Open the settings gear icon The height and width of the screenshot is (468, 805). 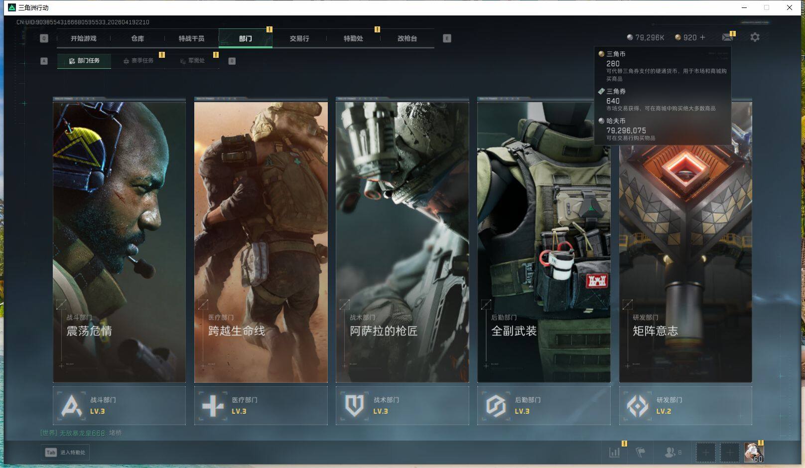coord(755,37)
